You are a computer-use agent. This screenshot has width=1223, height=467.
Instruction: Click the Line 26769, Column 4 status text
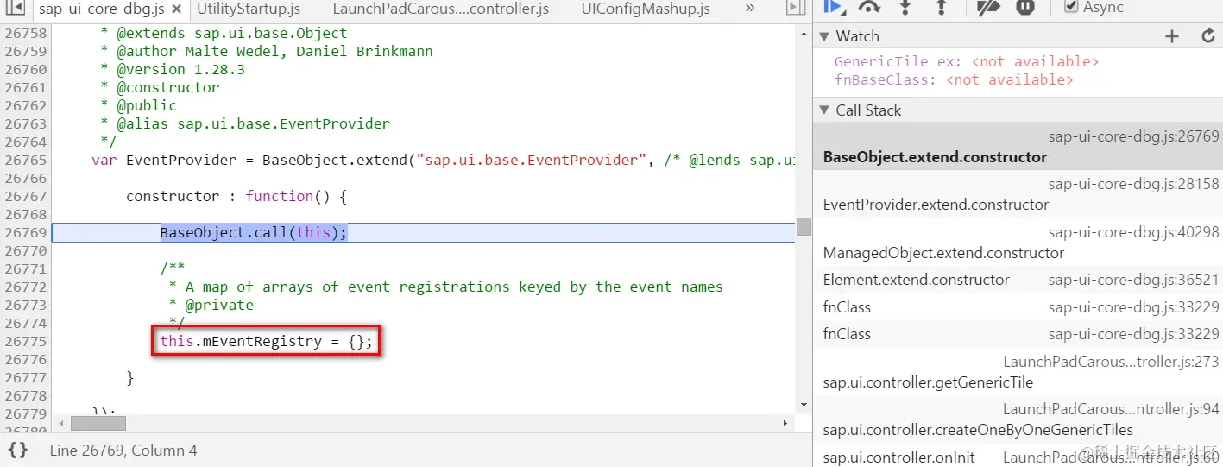[x=123, y=451]
